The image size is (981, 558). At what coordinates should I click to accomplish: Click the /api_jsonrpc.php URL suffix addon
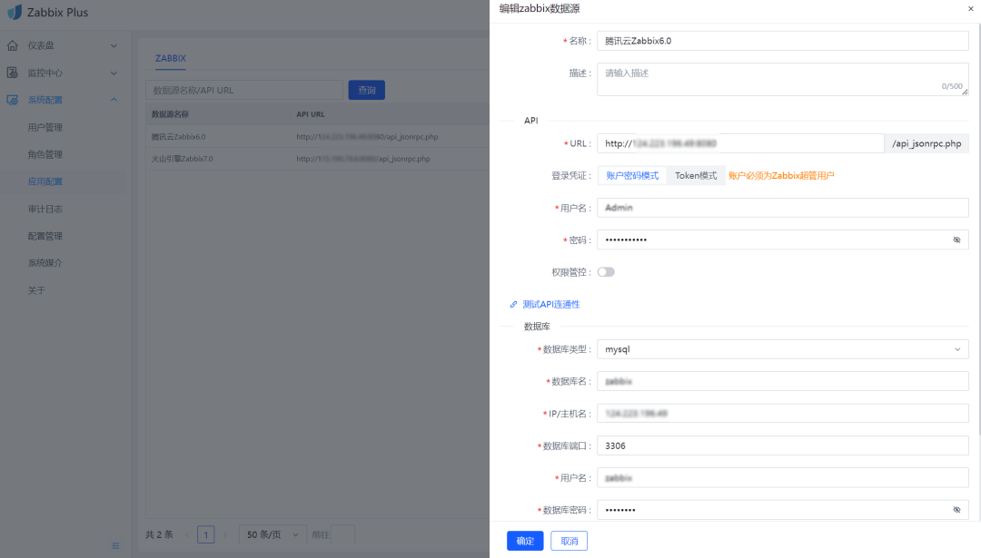tap(926, 143)
